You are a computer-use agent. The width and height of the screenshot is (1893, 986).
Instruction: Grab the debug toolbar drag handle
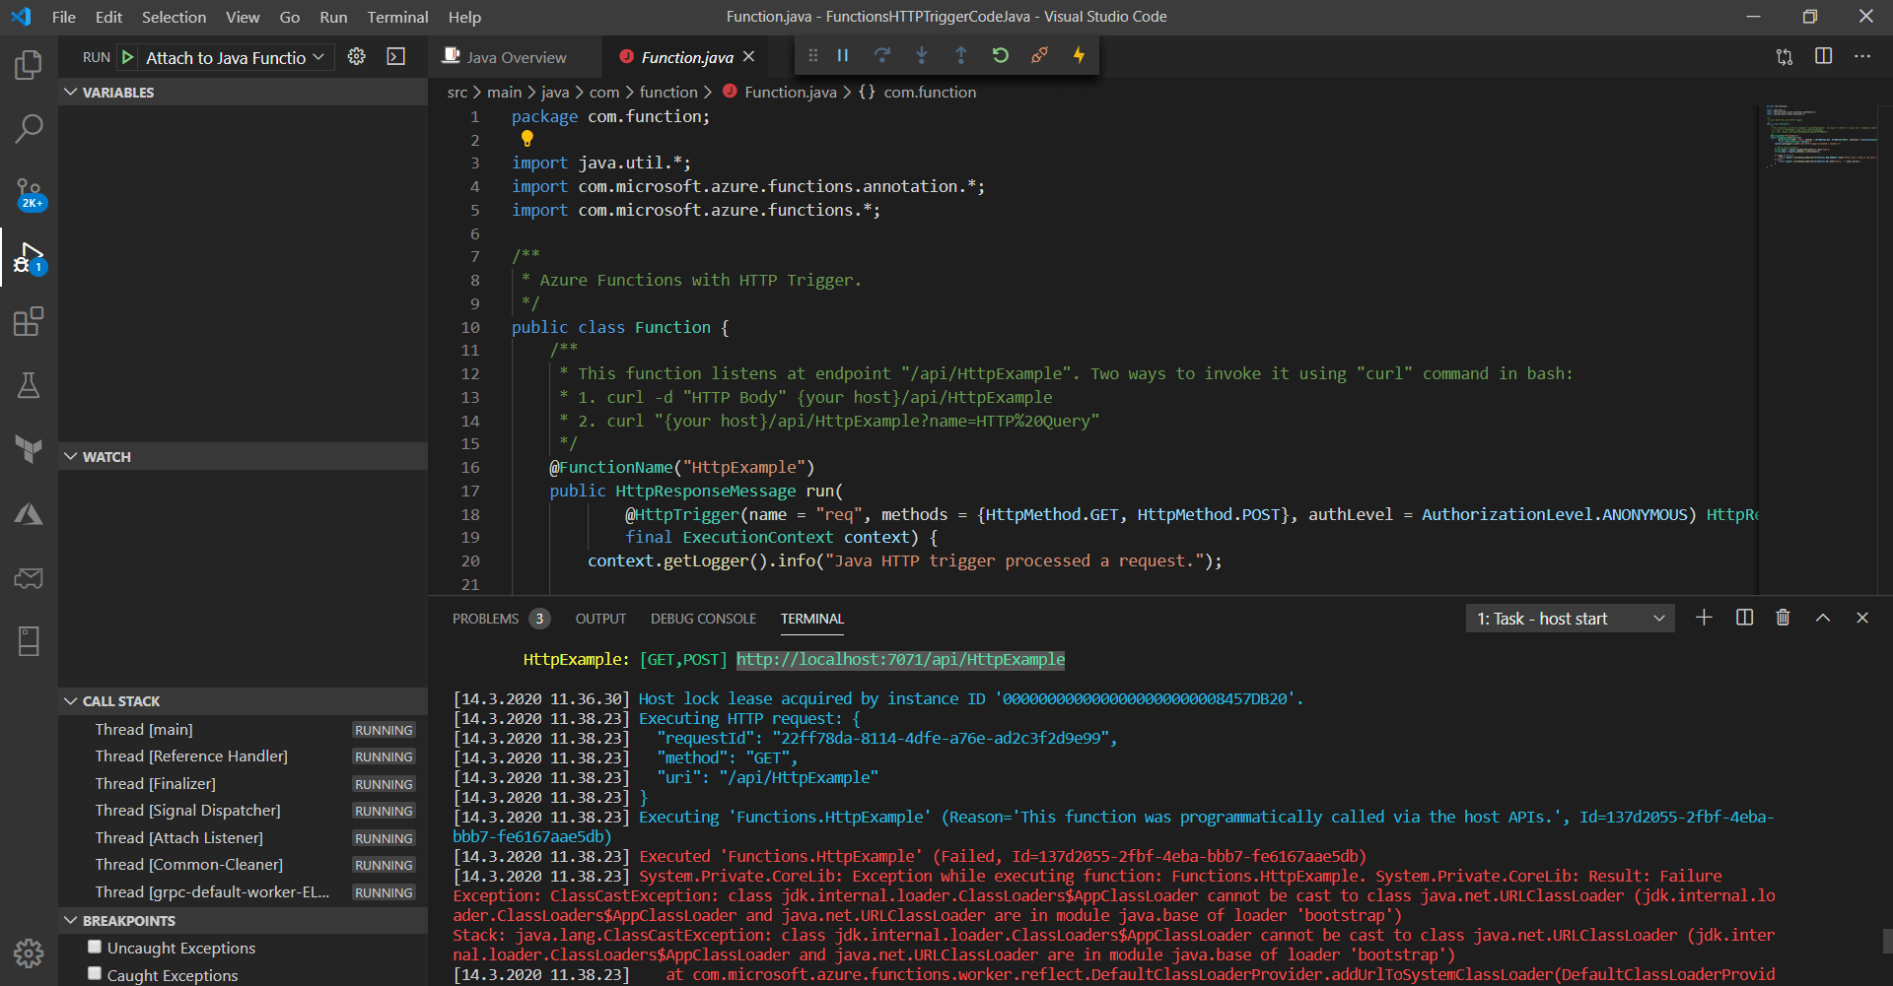click(x=813, y=55)
